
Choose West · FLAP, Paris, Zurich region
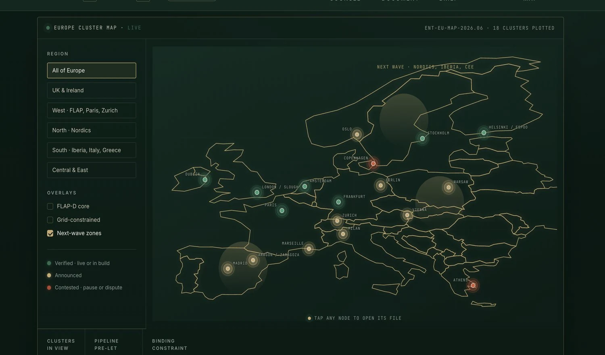[92, 110]
